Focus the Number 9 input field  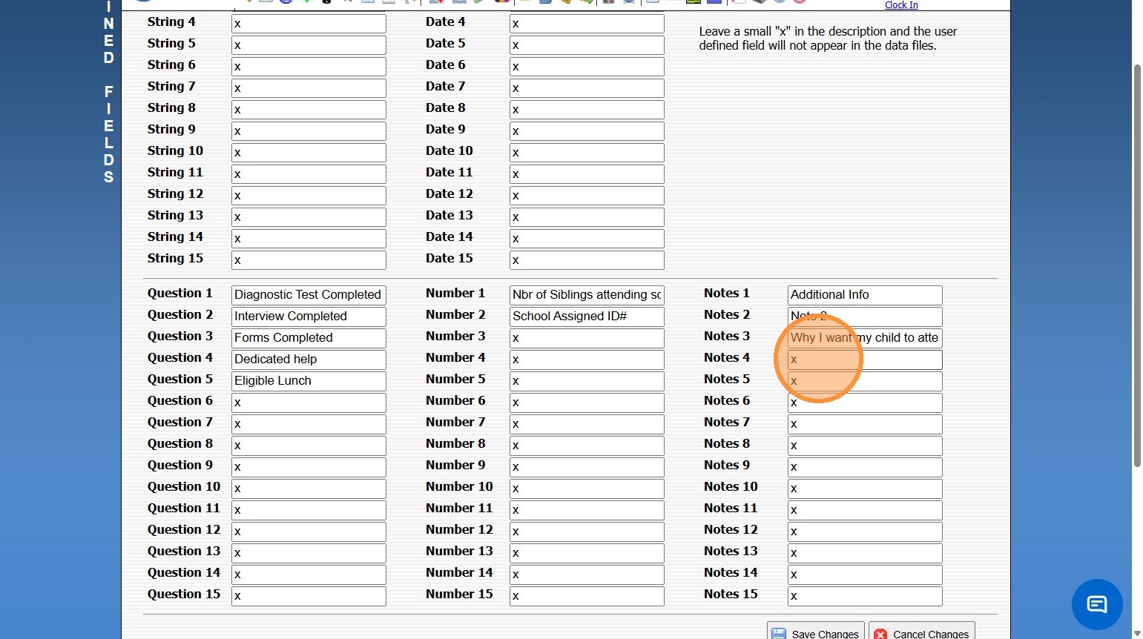click(587, 467)
